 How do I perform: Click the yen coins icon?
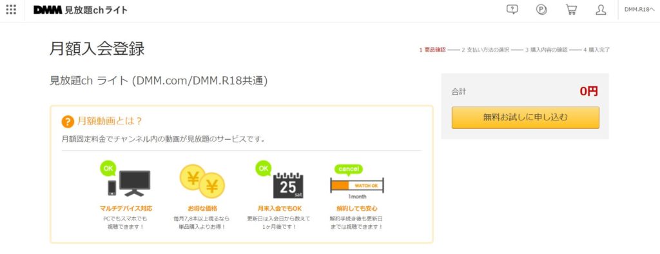coord(202,181)
